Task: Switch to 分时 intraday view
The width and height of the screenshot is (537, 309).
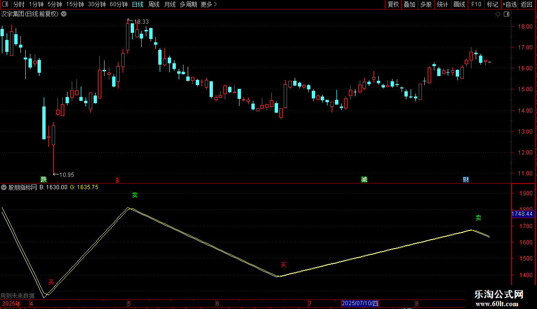Action: click(x=19, y=4)
